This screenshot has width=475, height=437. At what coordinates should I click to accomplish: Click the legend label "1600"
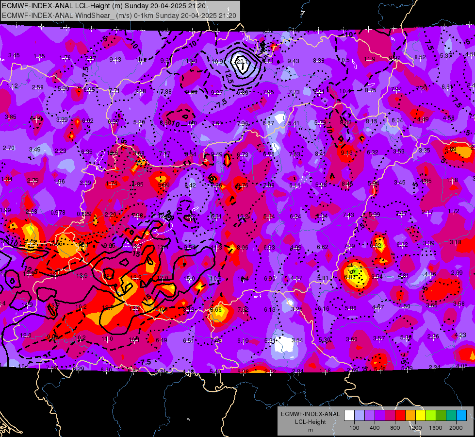pos(435,428)
